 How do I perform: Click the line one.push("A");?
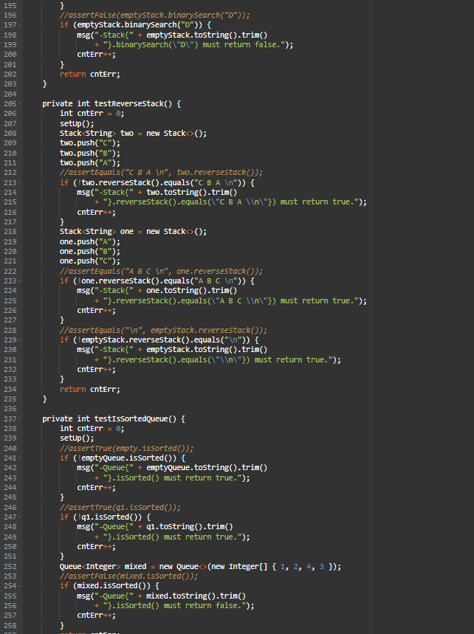[x=90, y=242]
